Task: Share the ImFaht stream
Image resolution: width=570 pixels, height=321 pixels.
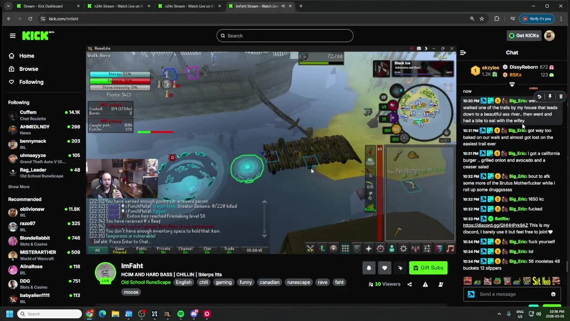Action: click(410, 284)
